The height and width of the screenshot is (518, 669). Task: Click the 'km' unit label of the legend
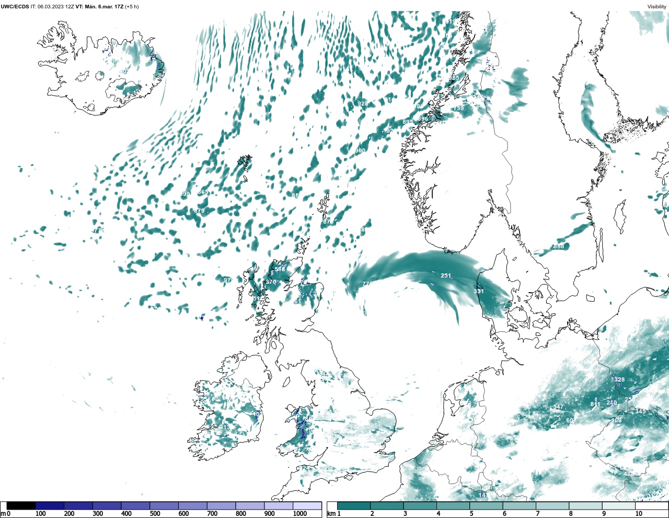coord(331,514)
